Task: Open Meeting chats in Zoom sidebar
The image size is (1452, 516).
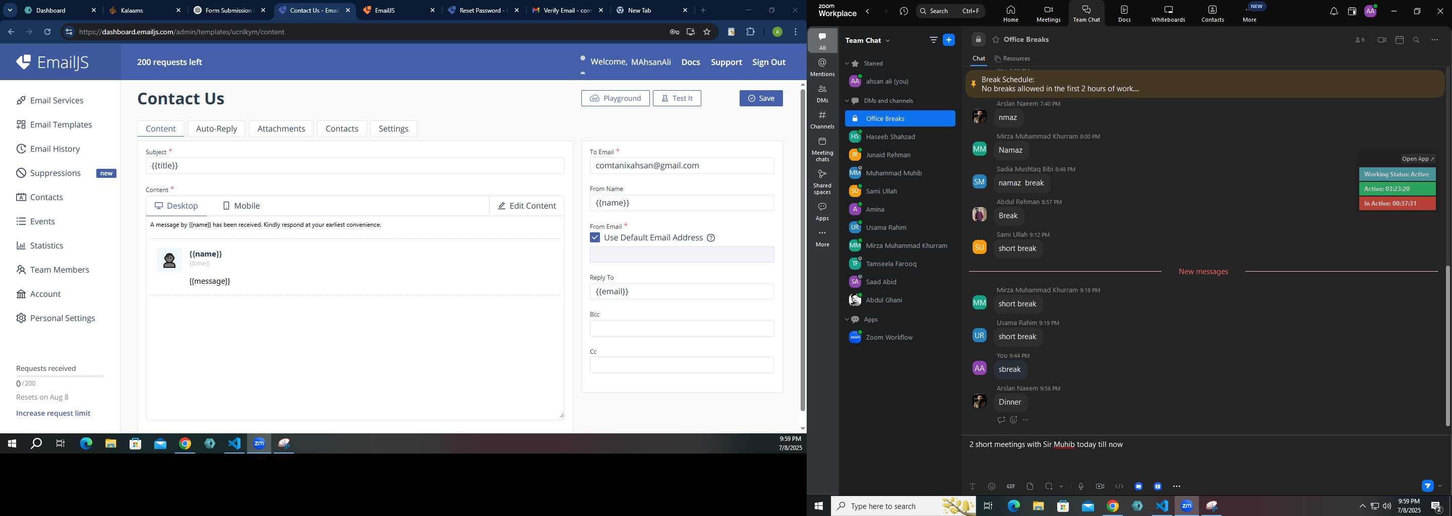Action: coord(822,149)
